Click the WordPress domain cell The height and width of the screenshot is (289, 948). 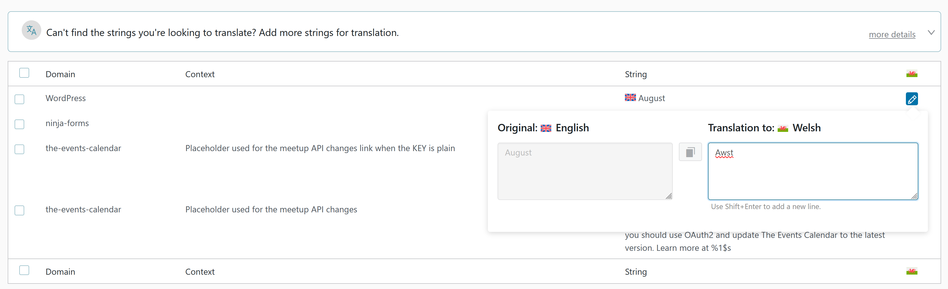point(65,98)
